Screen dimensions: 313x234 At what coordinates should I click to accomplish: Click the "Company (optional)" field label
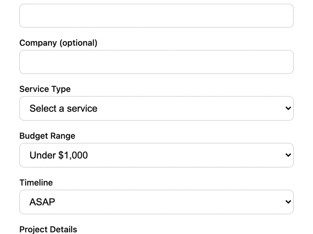tap(58, 43)
